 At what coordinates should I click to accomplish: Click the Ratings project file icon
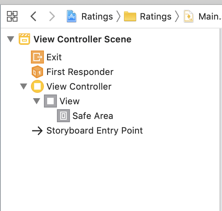72,16
